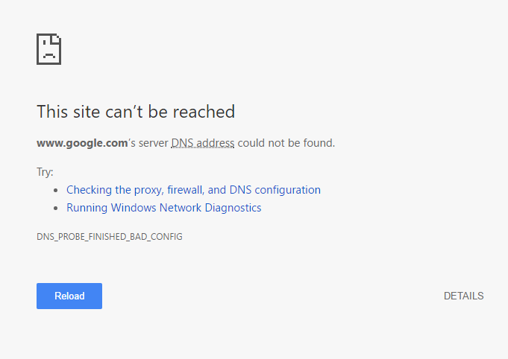This screenshot has height=359, width=508.
Task: Click the folded corner of the page icon
Action: [x=57, y=38]
